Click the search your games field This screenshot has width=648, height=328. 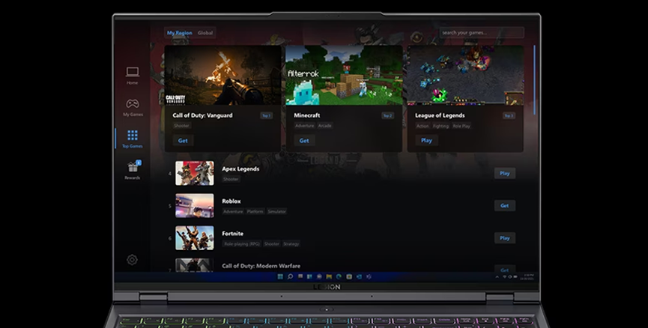482,33
